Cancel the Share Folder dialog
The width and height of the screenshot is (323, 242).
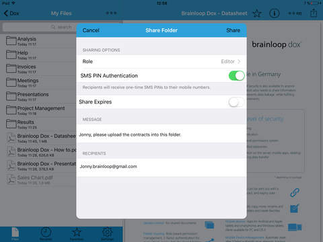[91, 30]
